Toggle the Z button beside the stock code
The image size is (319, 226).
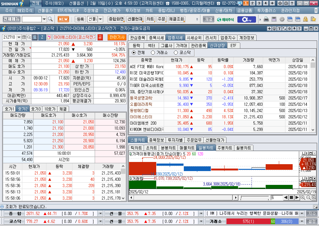(x=42, y=37)
